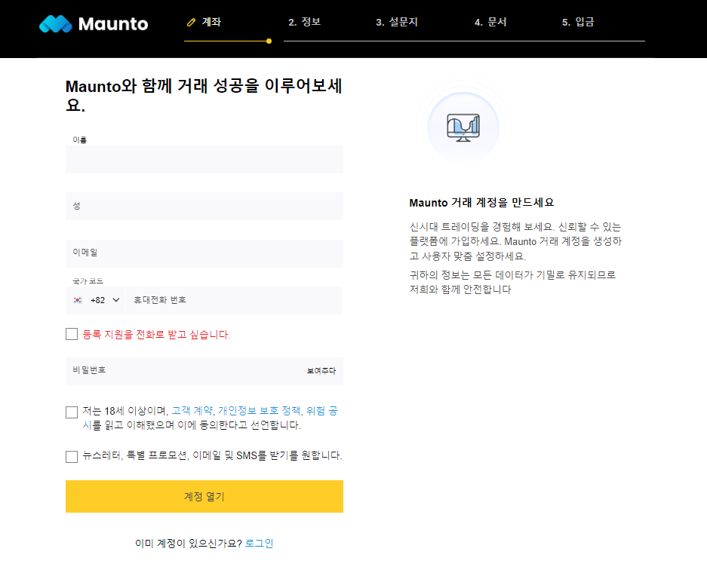Go to step 5. 입금
This screenshot has height=573, width=707.
(x=578, y=22)
